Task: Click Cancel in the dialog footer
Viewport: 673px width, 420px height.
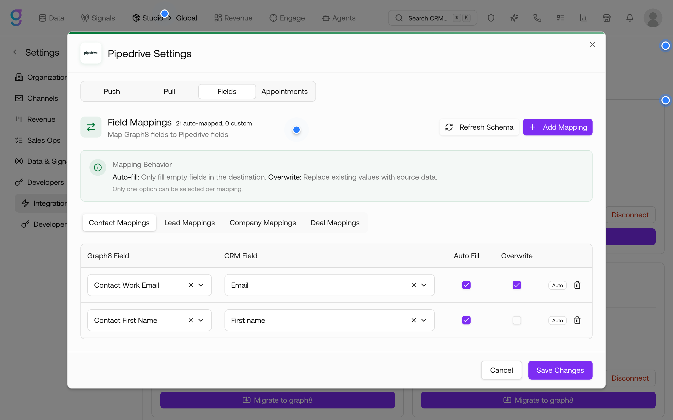Action: 501,370
